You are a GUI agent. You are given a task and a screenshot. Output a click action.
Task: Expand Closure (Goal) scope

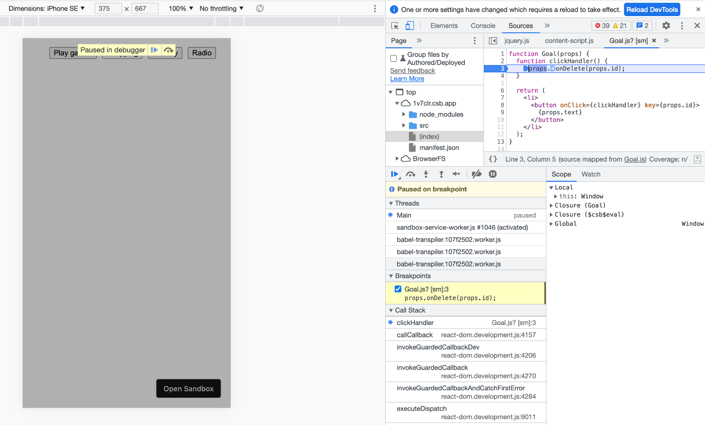(x=551, y=205)
